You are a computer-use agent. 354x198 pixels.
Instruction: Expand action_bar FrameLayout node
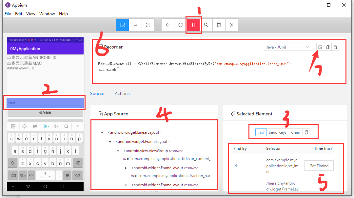click(126, 168)
